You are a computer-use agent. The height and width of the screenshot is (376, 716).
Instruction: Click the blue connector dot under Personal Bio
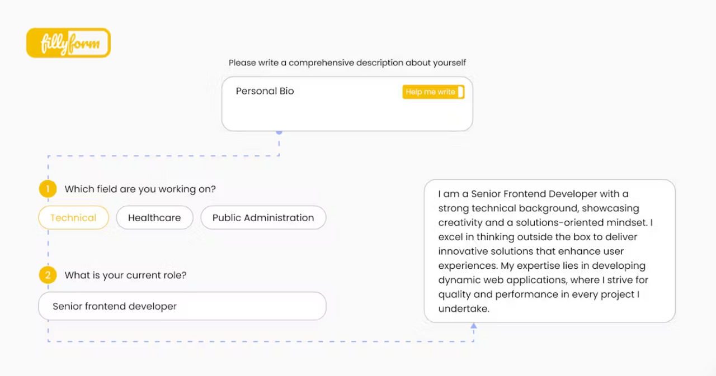click(x=279, y=132)
